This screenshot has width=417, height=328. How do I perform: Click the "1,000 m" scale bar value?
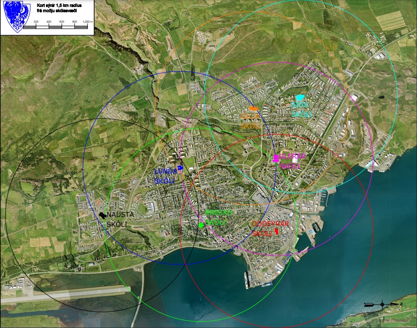click(x=88, y=22)
